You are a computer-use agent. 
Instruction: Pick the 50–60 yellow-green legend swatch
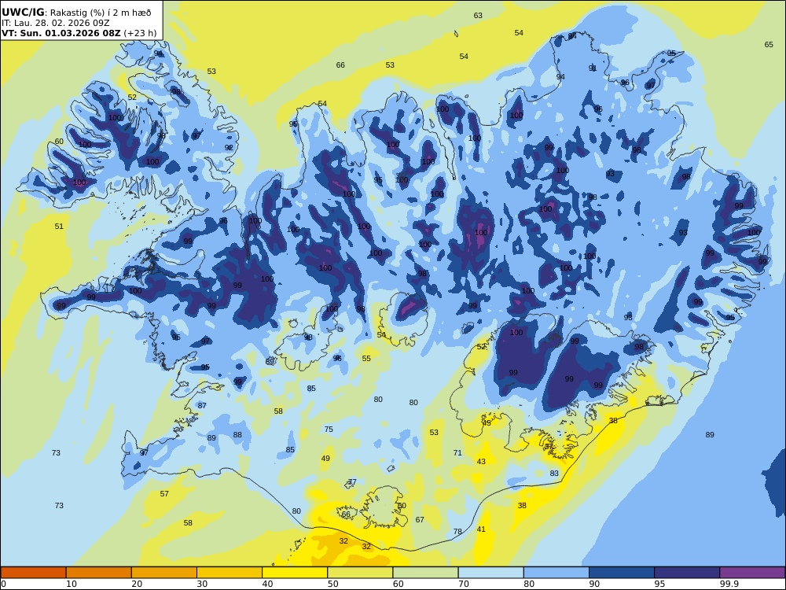360,573
